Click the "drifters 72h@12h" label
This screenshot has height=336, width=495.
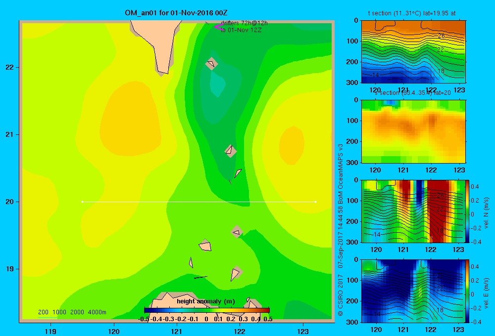244,23
